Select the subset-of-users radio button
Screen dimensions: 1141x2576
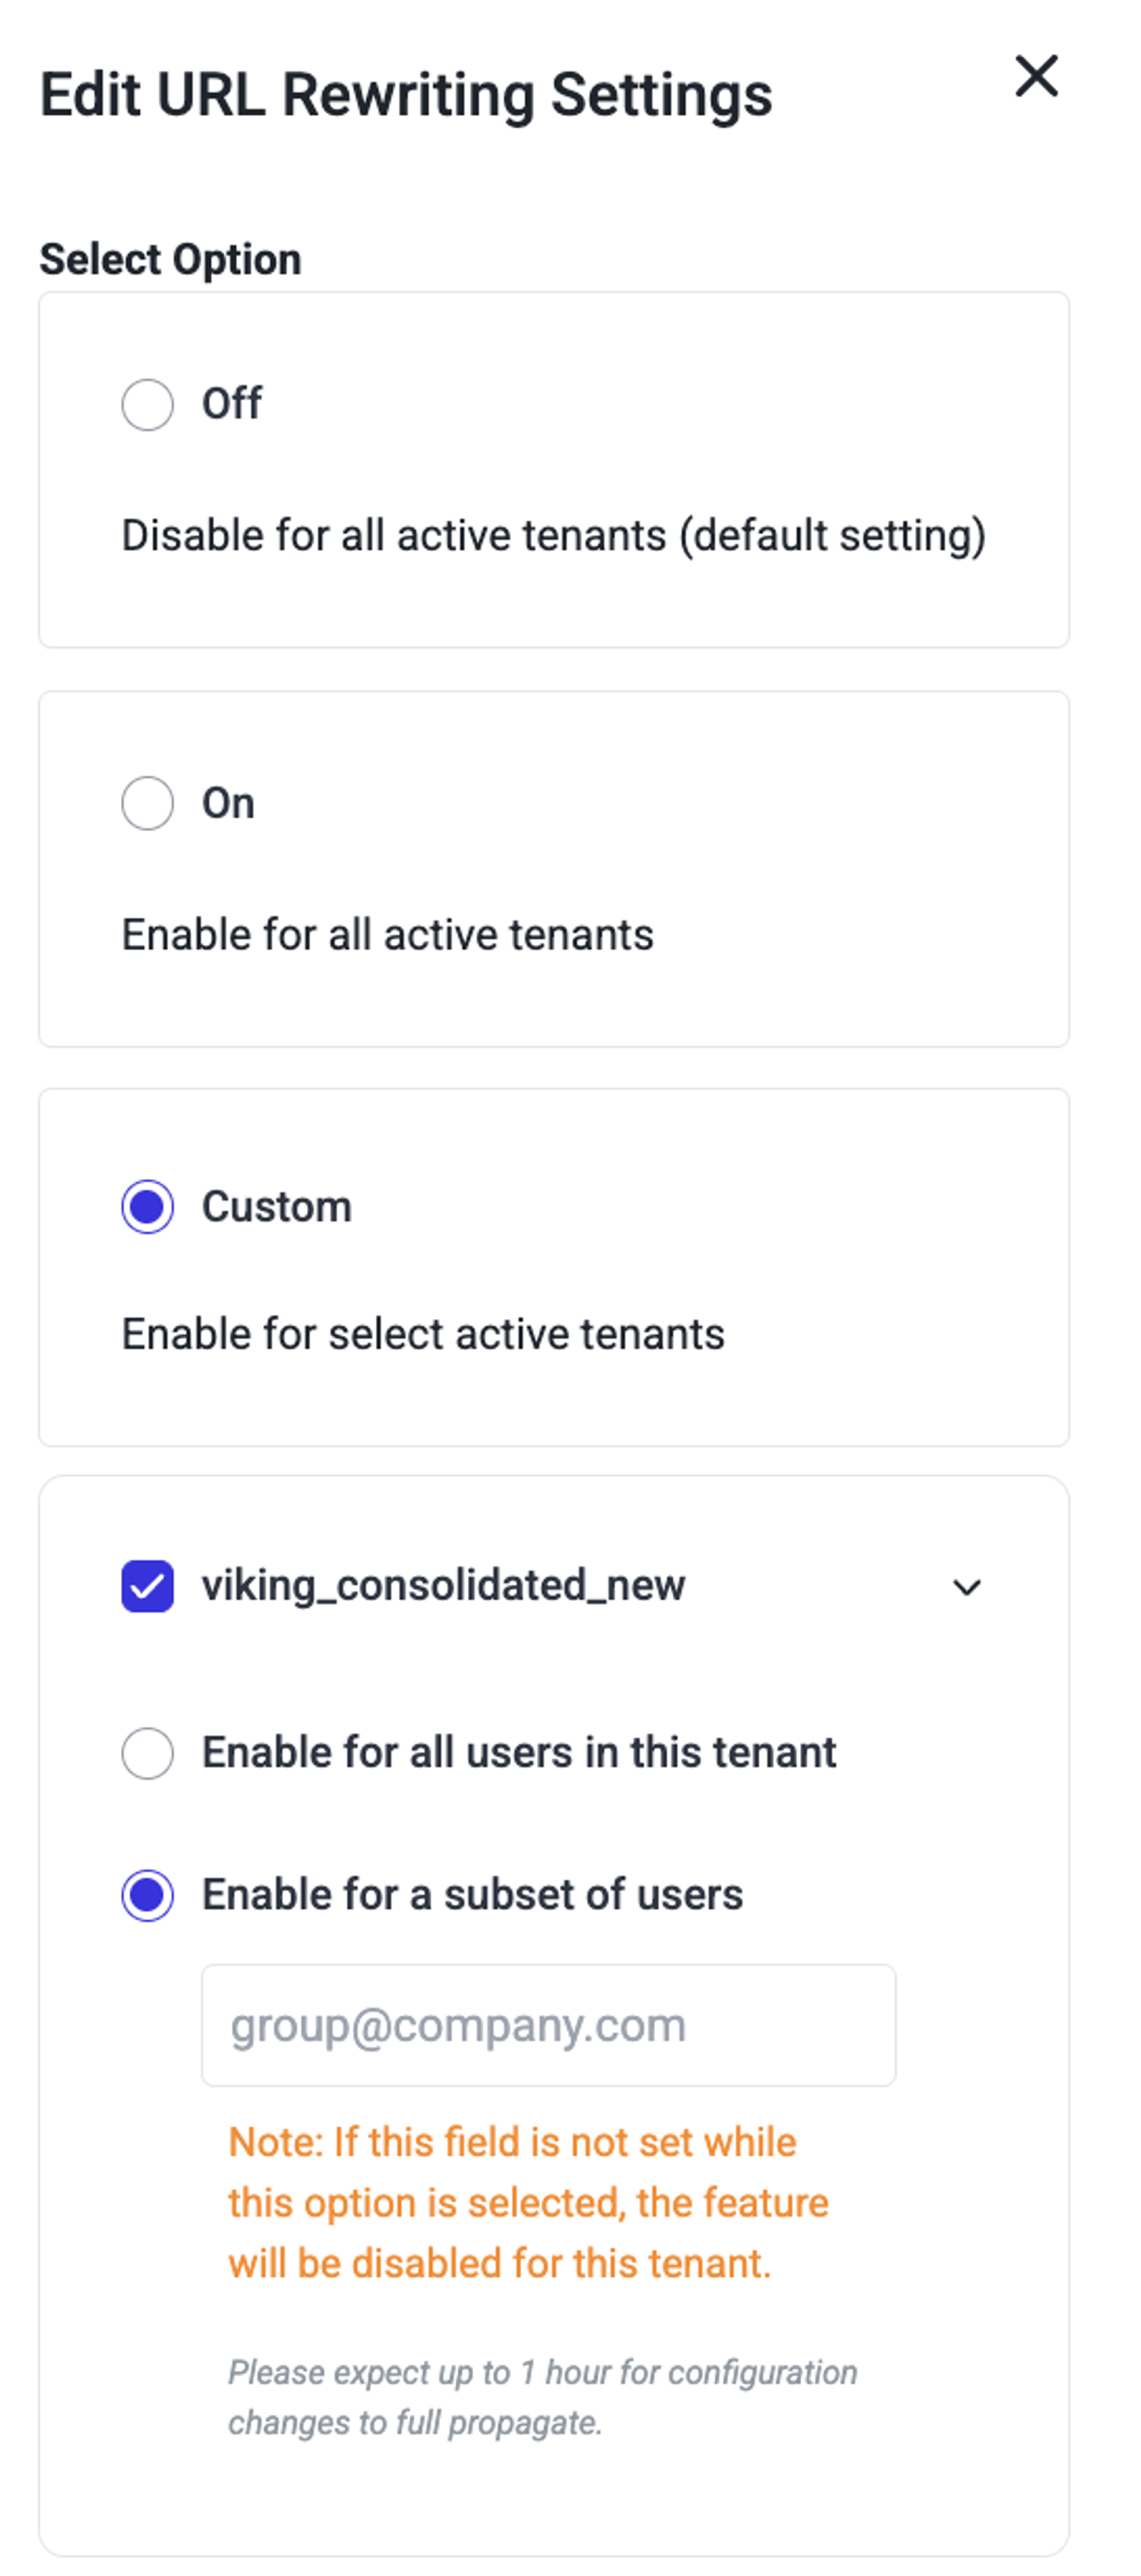[x=148, y=1895]
